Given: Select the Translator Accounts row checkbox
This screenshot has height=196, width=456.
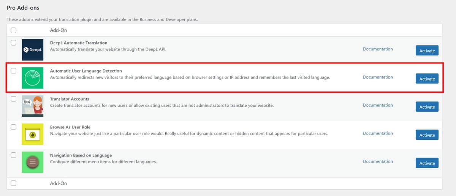Looking at the screenshot, I should 14,99.
